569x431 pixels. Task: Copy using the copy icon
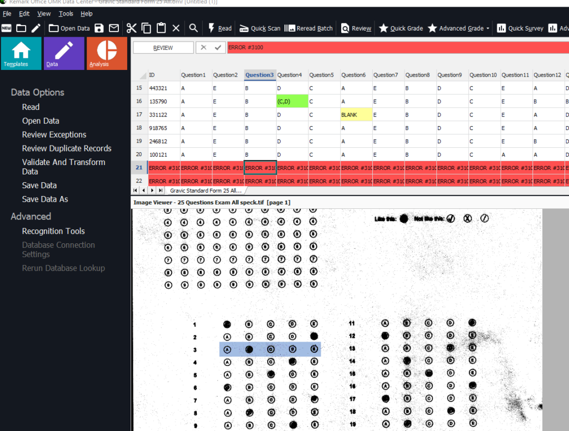click(146, 28)
